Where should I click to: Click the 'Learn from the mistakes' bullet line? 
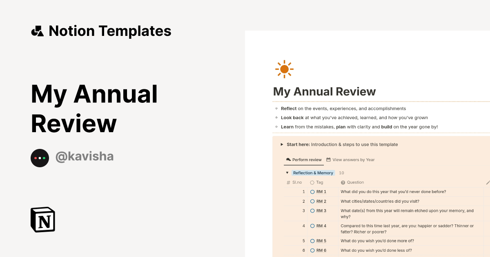pos(359,127)
